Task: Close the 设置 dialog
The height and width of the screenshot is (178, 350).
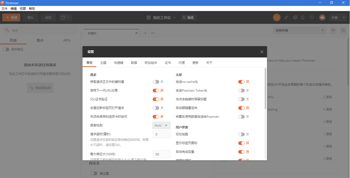Action: click(x=262, y=52)
